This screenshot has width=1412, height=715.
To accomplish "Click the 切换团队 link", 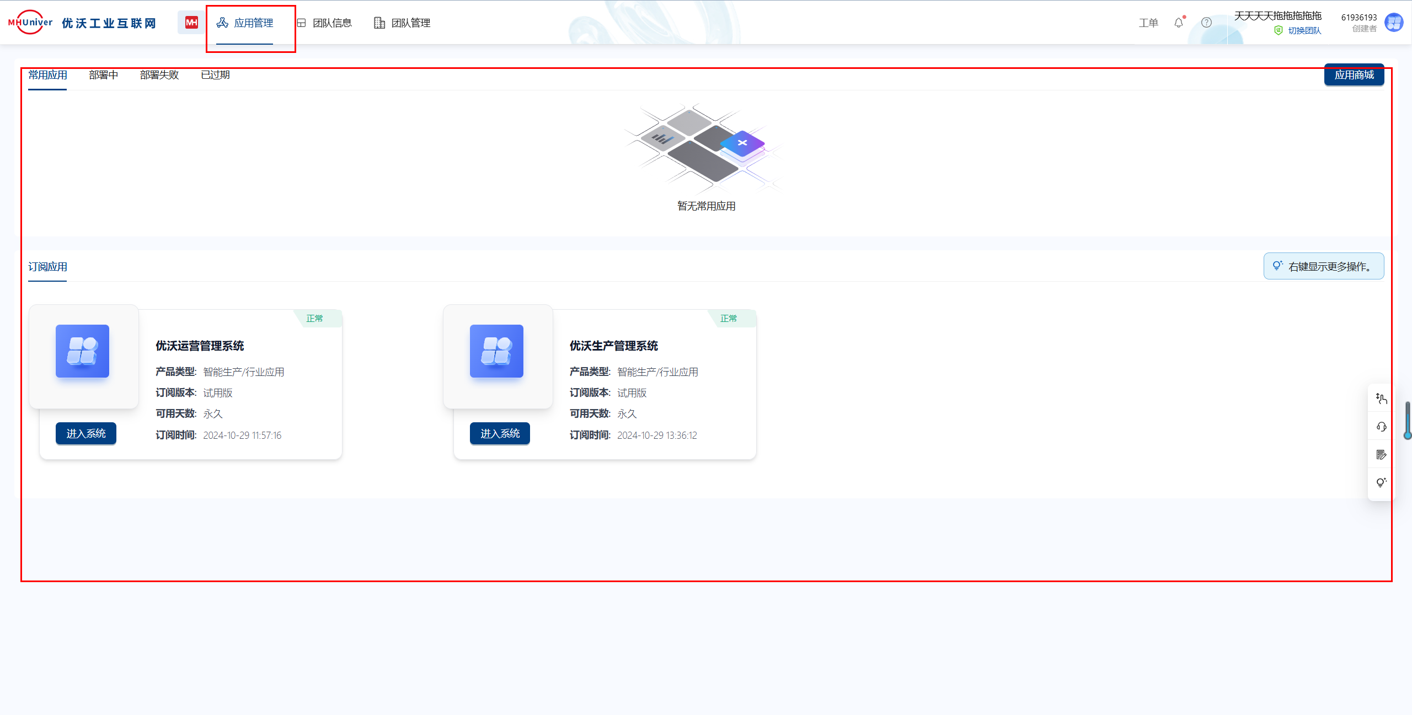I will point(1304,31).
